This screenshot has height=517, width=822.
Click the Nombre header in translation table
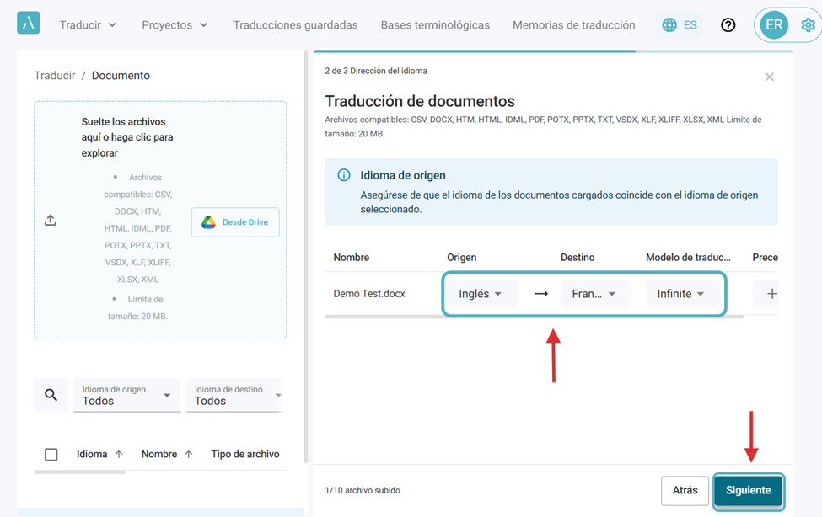point(352,257)
